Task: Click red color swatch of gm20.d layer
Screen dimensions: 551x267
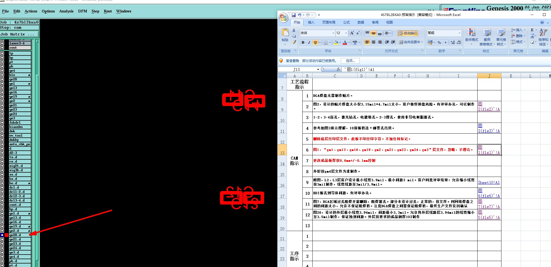Action: point(7,235)
